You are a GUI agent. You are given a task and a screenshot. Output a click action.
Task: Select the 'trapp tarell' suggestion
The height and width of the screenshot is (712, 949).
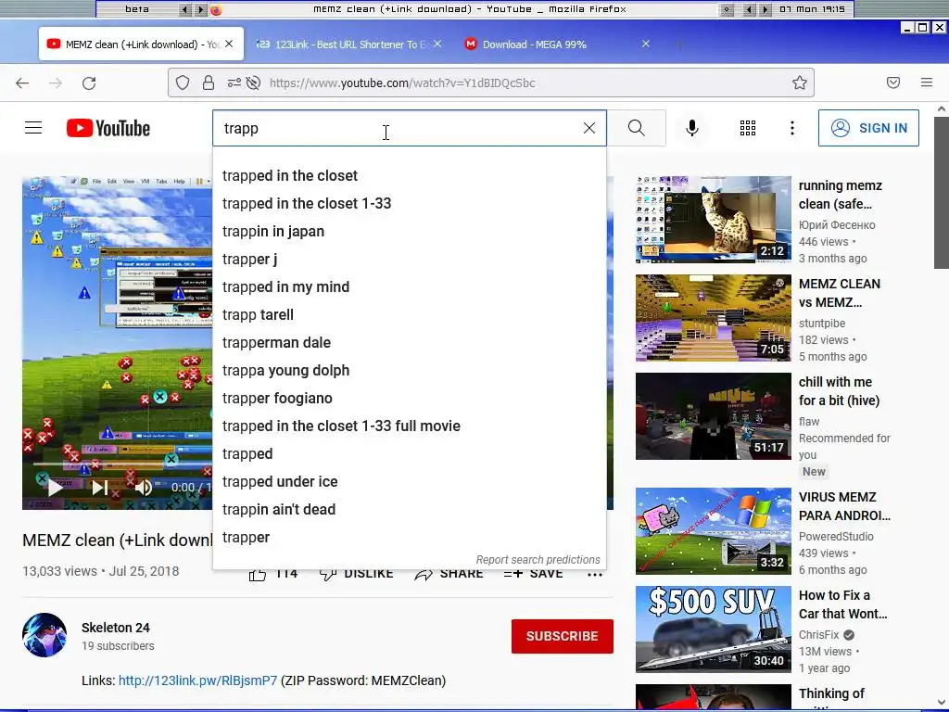(409, 315)
